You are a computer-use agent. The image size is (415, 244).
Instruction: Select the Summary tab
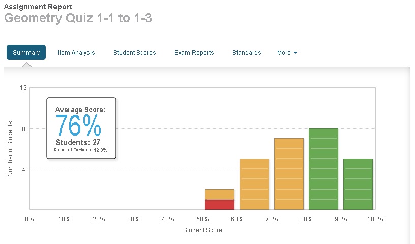[x=26, y=52]
